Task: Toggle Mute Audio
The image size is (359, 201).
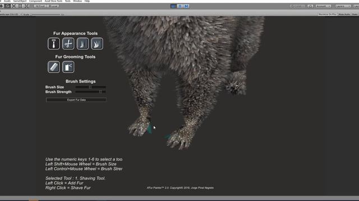Action: pos(344,15)
